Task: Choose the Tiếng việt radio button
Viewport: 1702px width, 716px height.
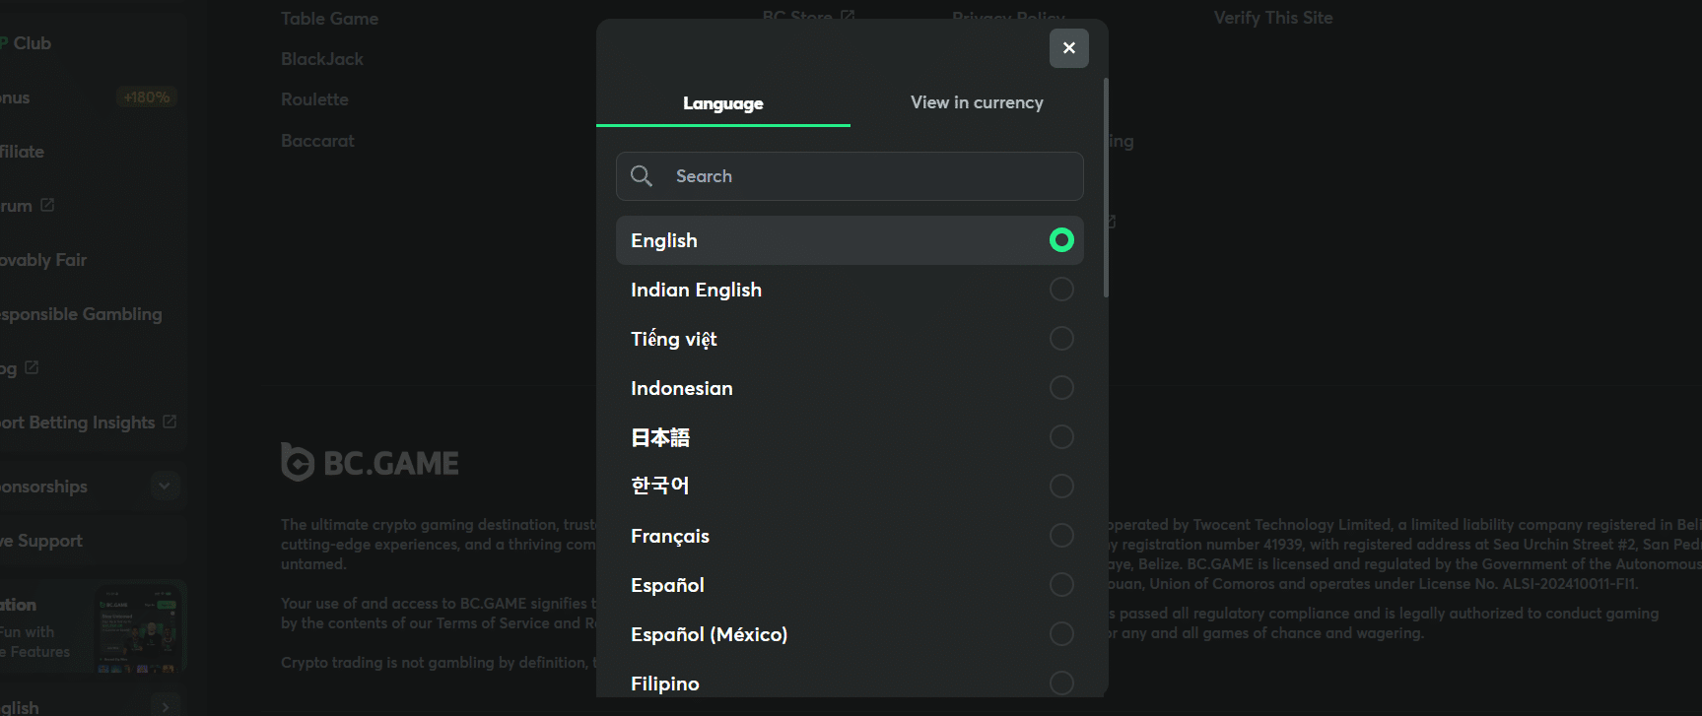Action: (x=1061, y=339)
